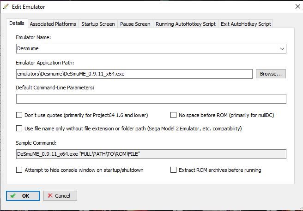Screen dimensions: 303x211
Task: Click the pencil icon in the title bar
Action: coord(6,6)
